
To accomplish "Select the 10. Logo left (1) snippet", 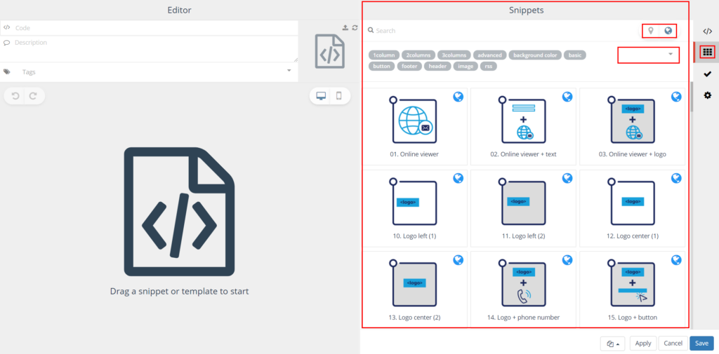I will point(414,208).
